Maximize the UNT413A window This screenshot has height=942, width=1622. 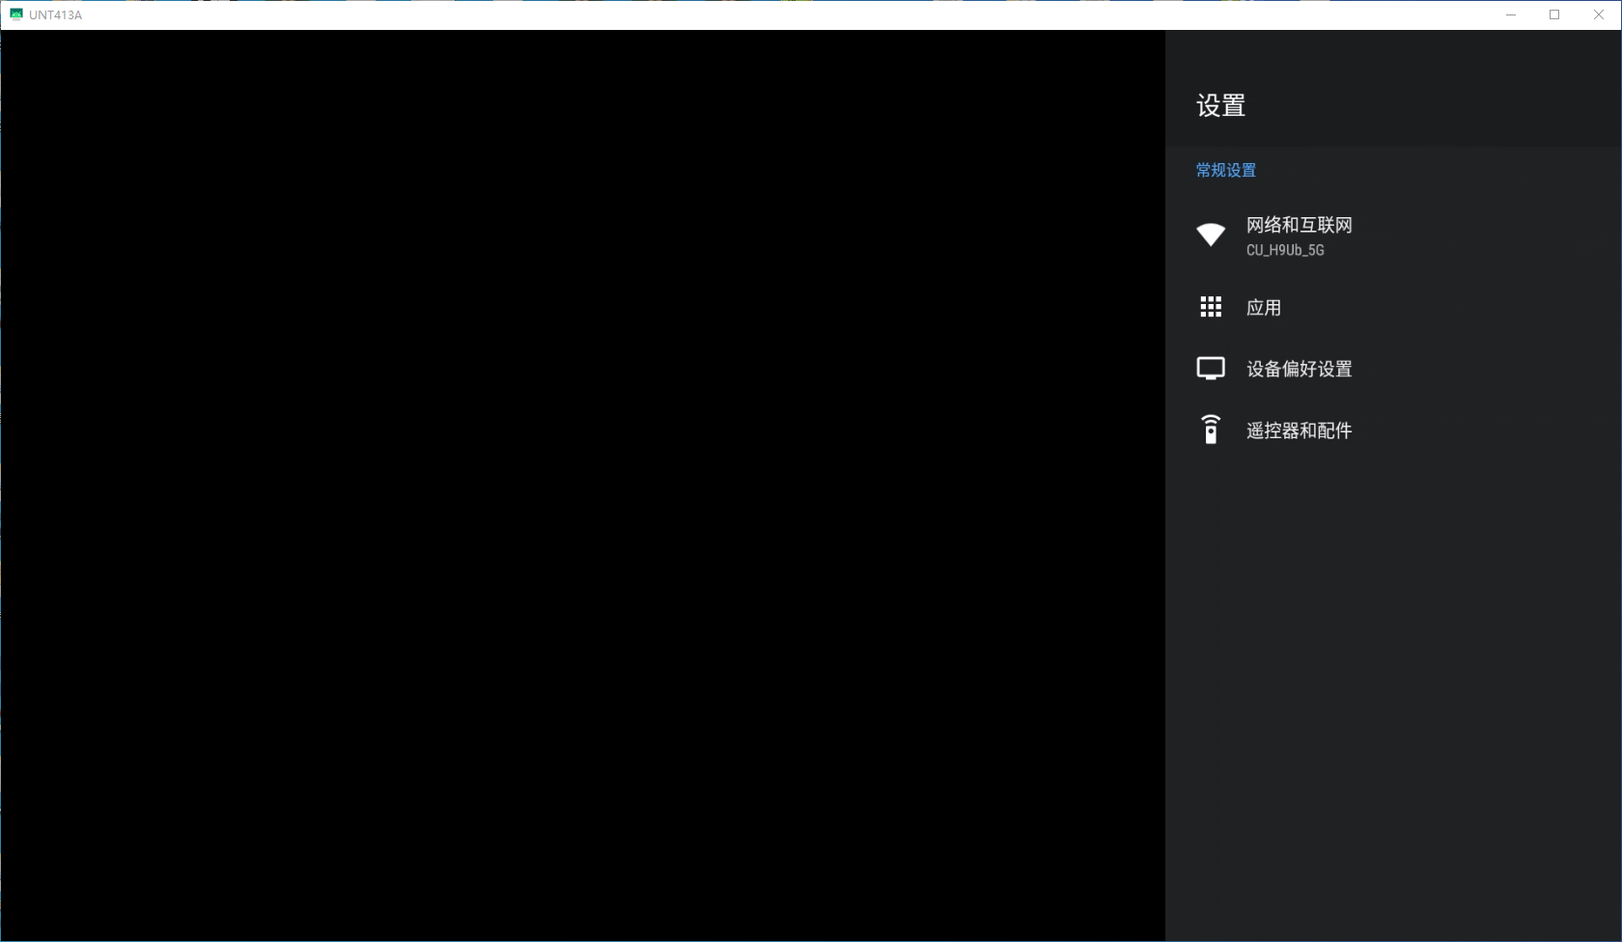(x=1554, y=14)
